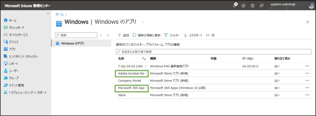The height and width of the screenshot is (116, 316).
Task: Open the ellipsis menu for Company Portal row
Action: pyautogui.click(x=307, y=81)
